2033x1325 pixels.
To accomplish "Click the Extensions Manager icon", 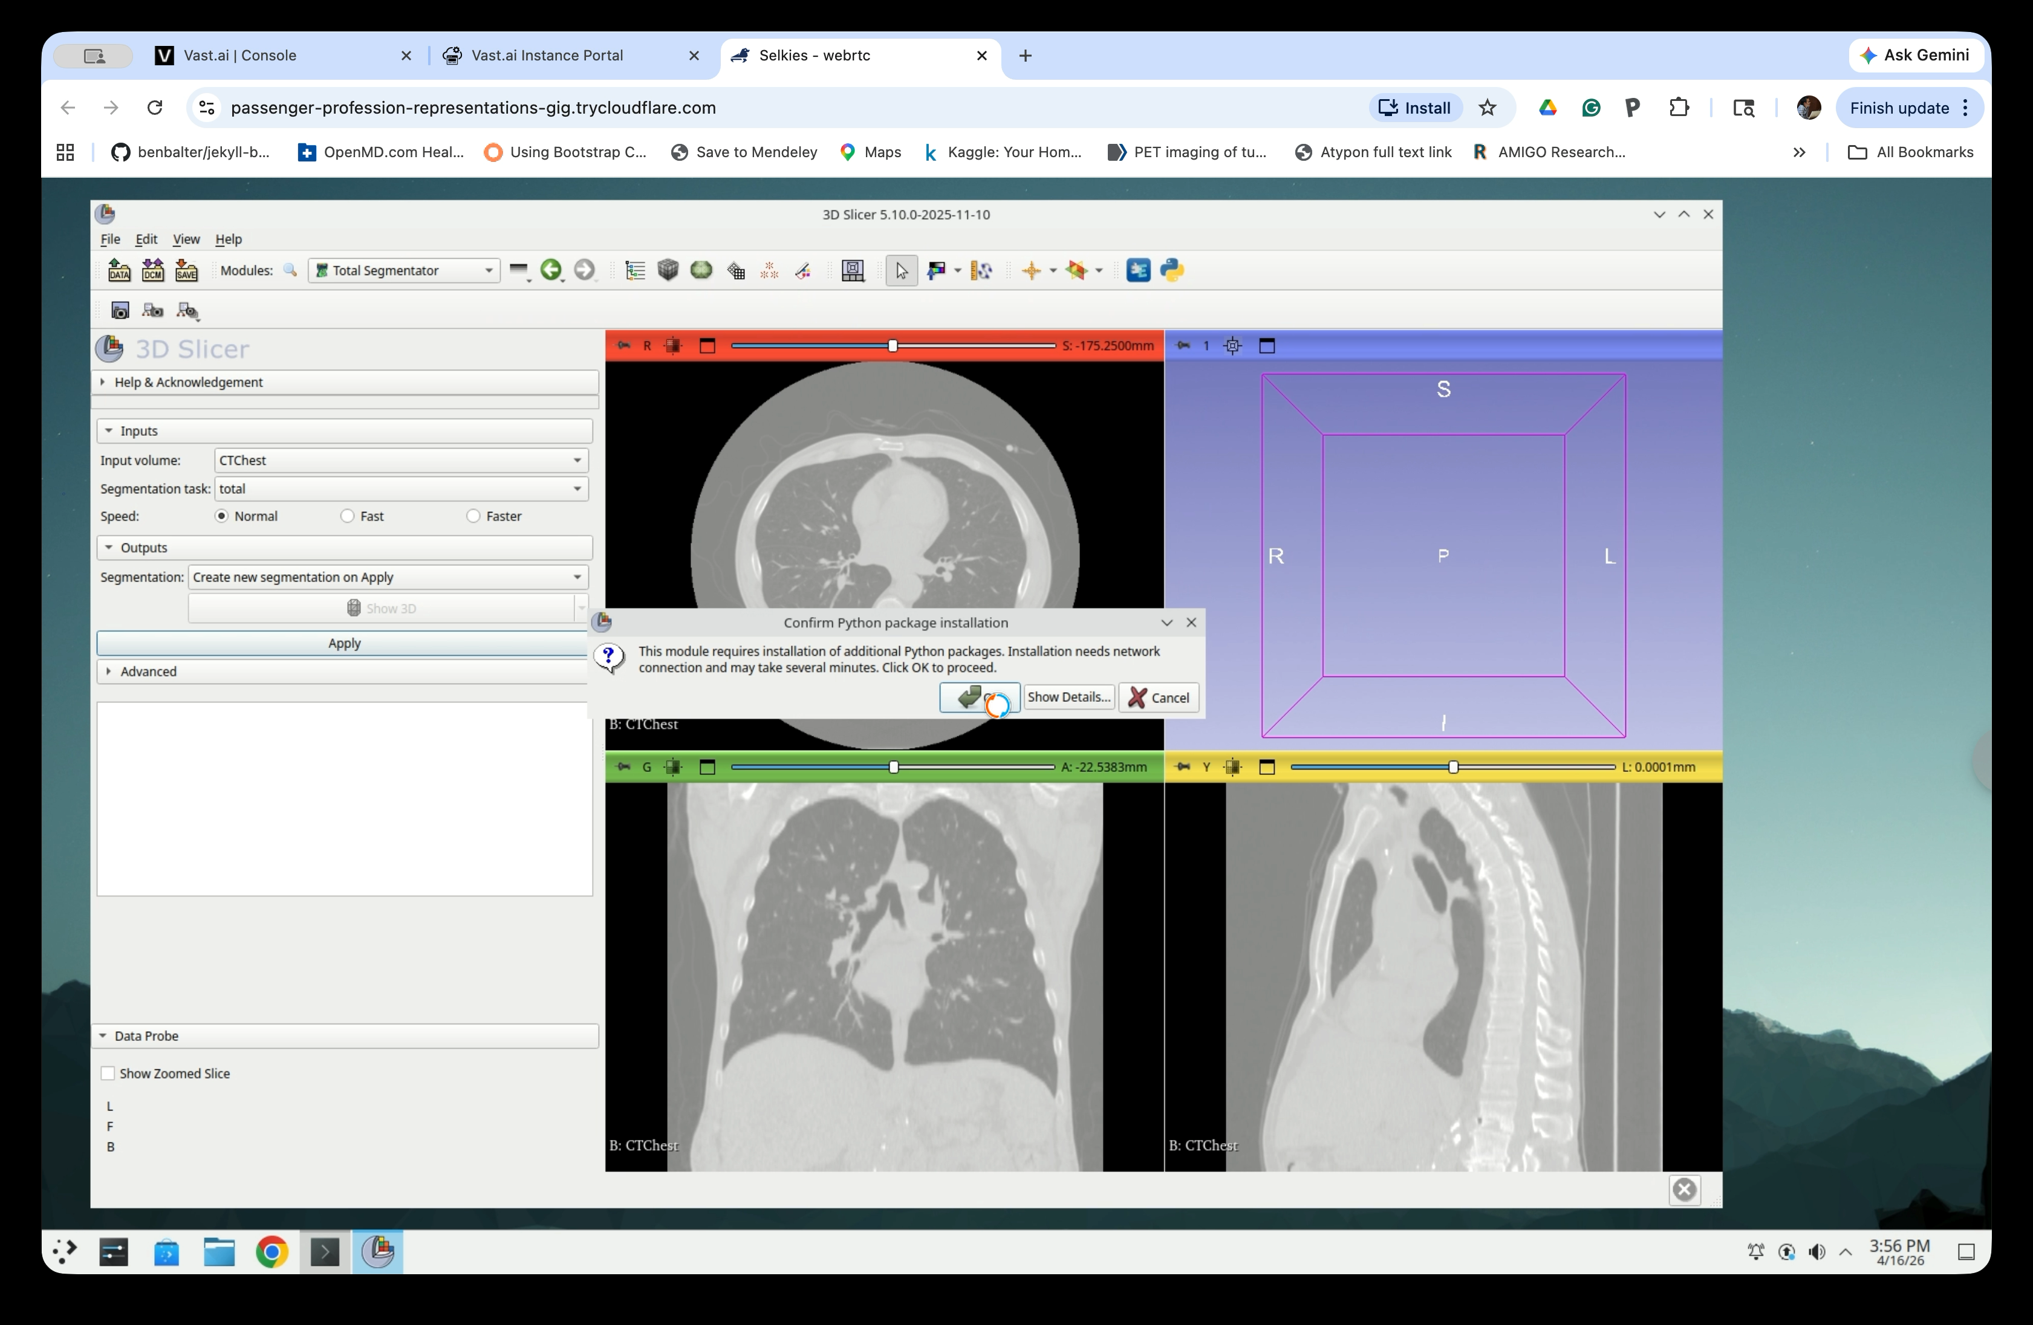I will pos(1138,271).
